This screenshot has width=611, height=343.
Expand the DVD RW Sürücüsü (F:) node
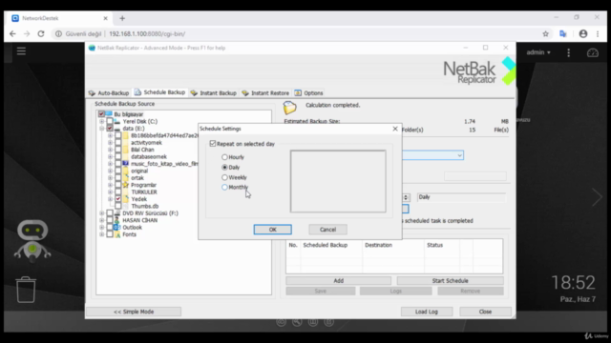(x=102, y=213)
